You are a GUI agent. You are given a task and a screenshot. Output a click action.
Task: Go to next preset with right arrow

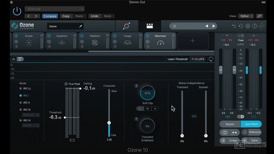pos(36,16)
